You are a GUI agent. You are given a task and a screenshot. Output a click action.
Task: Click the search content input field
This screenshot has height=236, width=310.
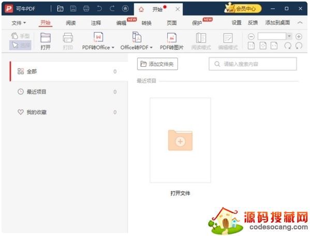[x=253, y=64]
